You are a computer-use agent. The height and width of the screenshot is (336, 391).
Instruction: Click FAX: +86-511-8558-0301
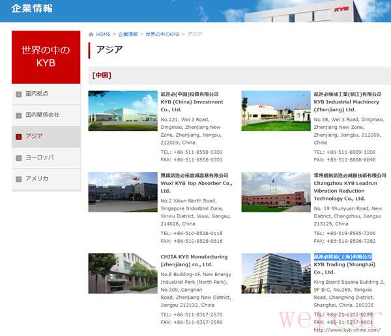pyautogui.click(x=192, y=160)
